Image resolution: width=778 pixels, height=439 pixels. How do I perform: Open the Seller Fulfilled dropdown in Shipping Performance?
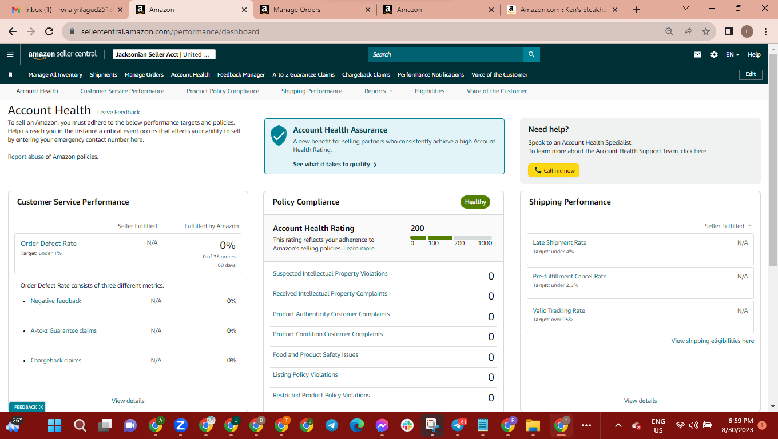[728, 226]
